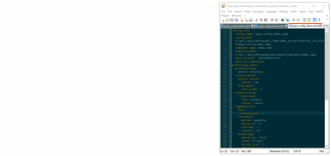Open the File menu

tap(223, 12)
